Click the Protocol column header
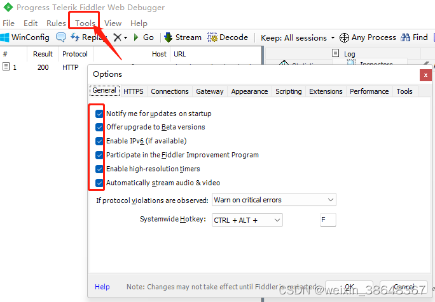This screenshot has width=435, height=302. coord(75,54)
